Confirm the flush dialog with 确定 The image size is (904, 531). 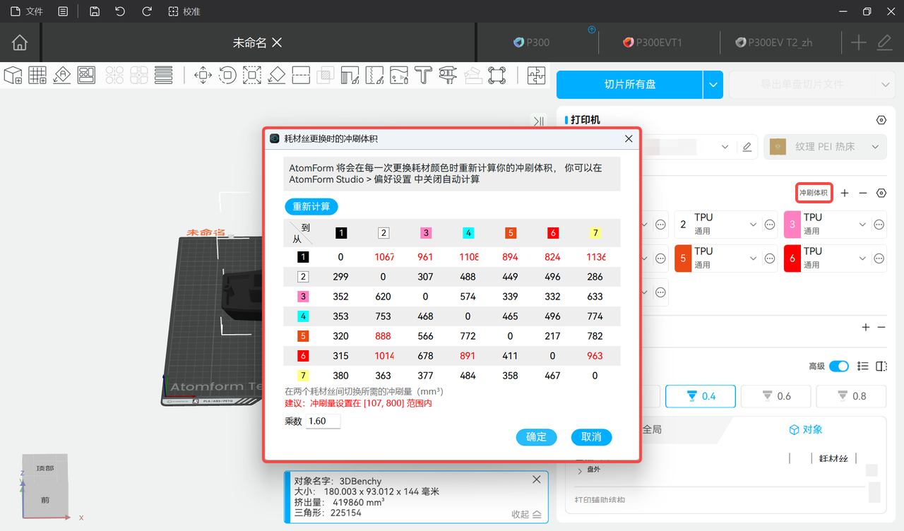coord(537,437)
